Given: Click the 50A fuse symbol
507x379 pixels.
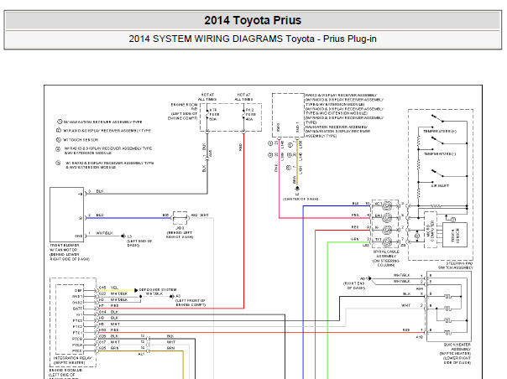Looking at the screenshot, I should [207, 116].
